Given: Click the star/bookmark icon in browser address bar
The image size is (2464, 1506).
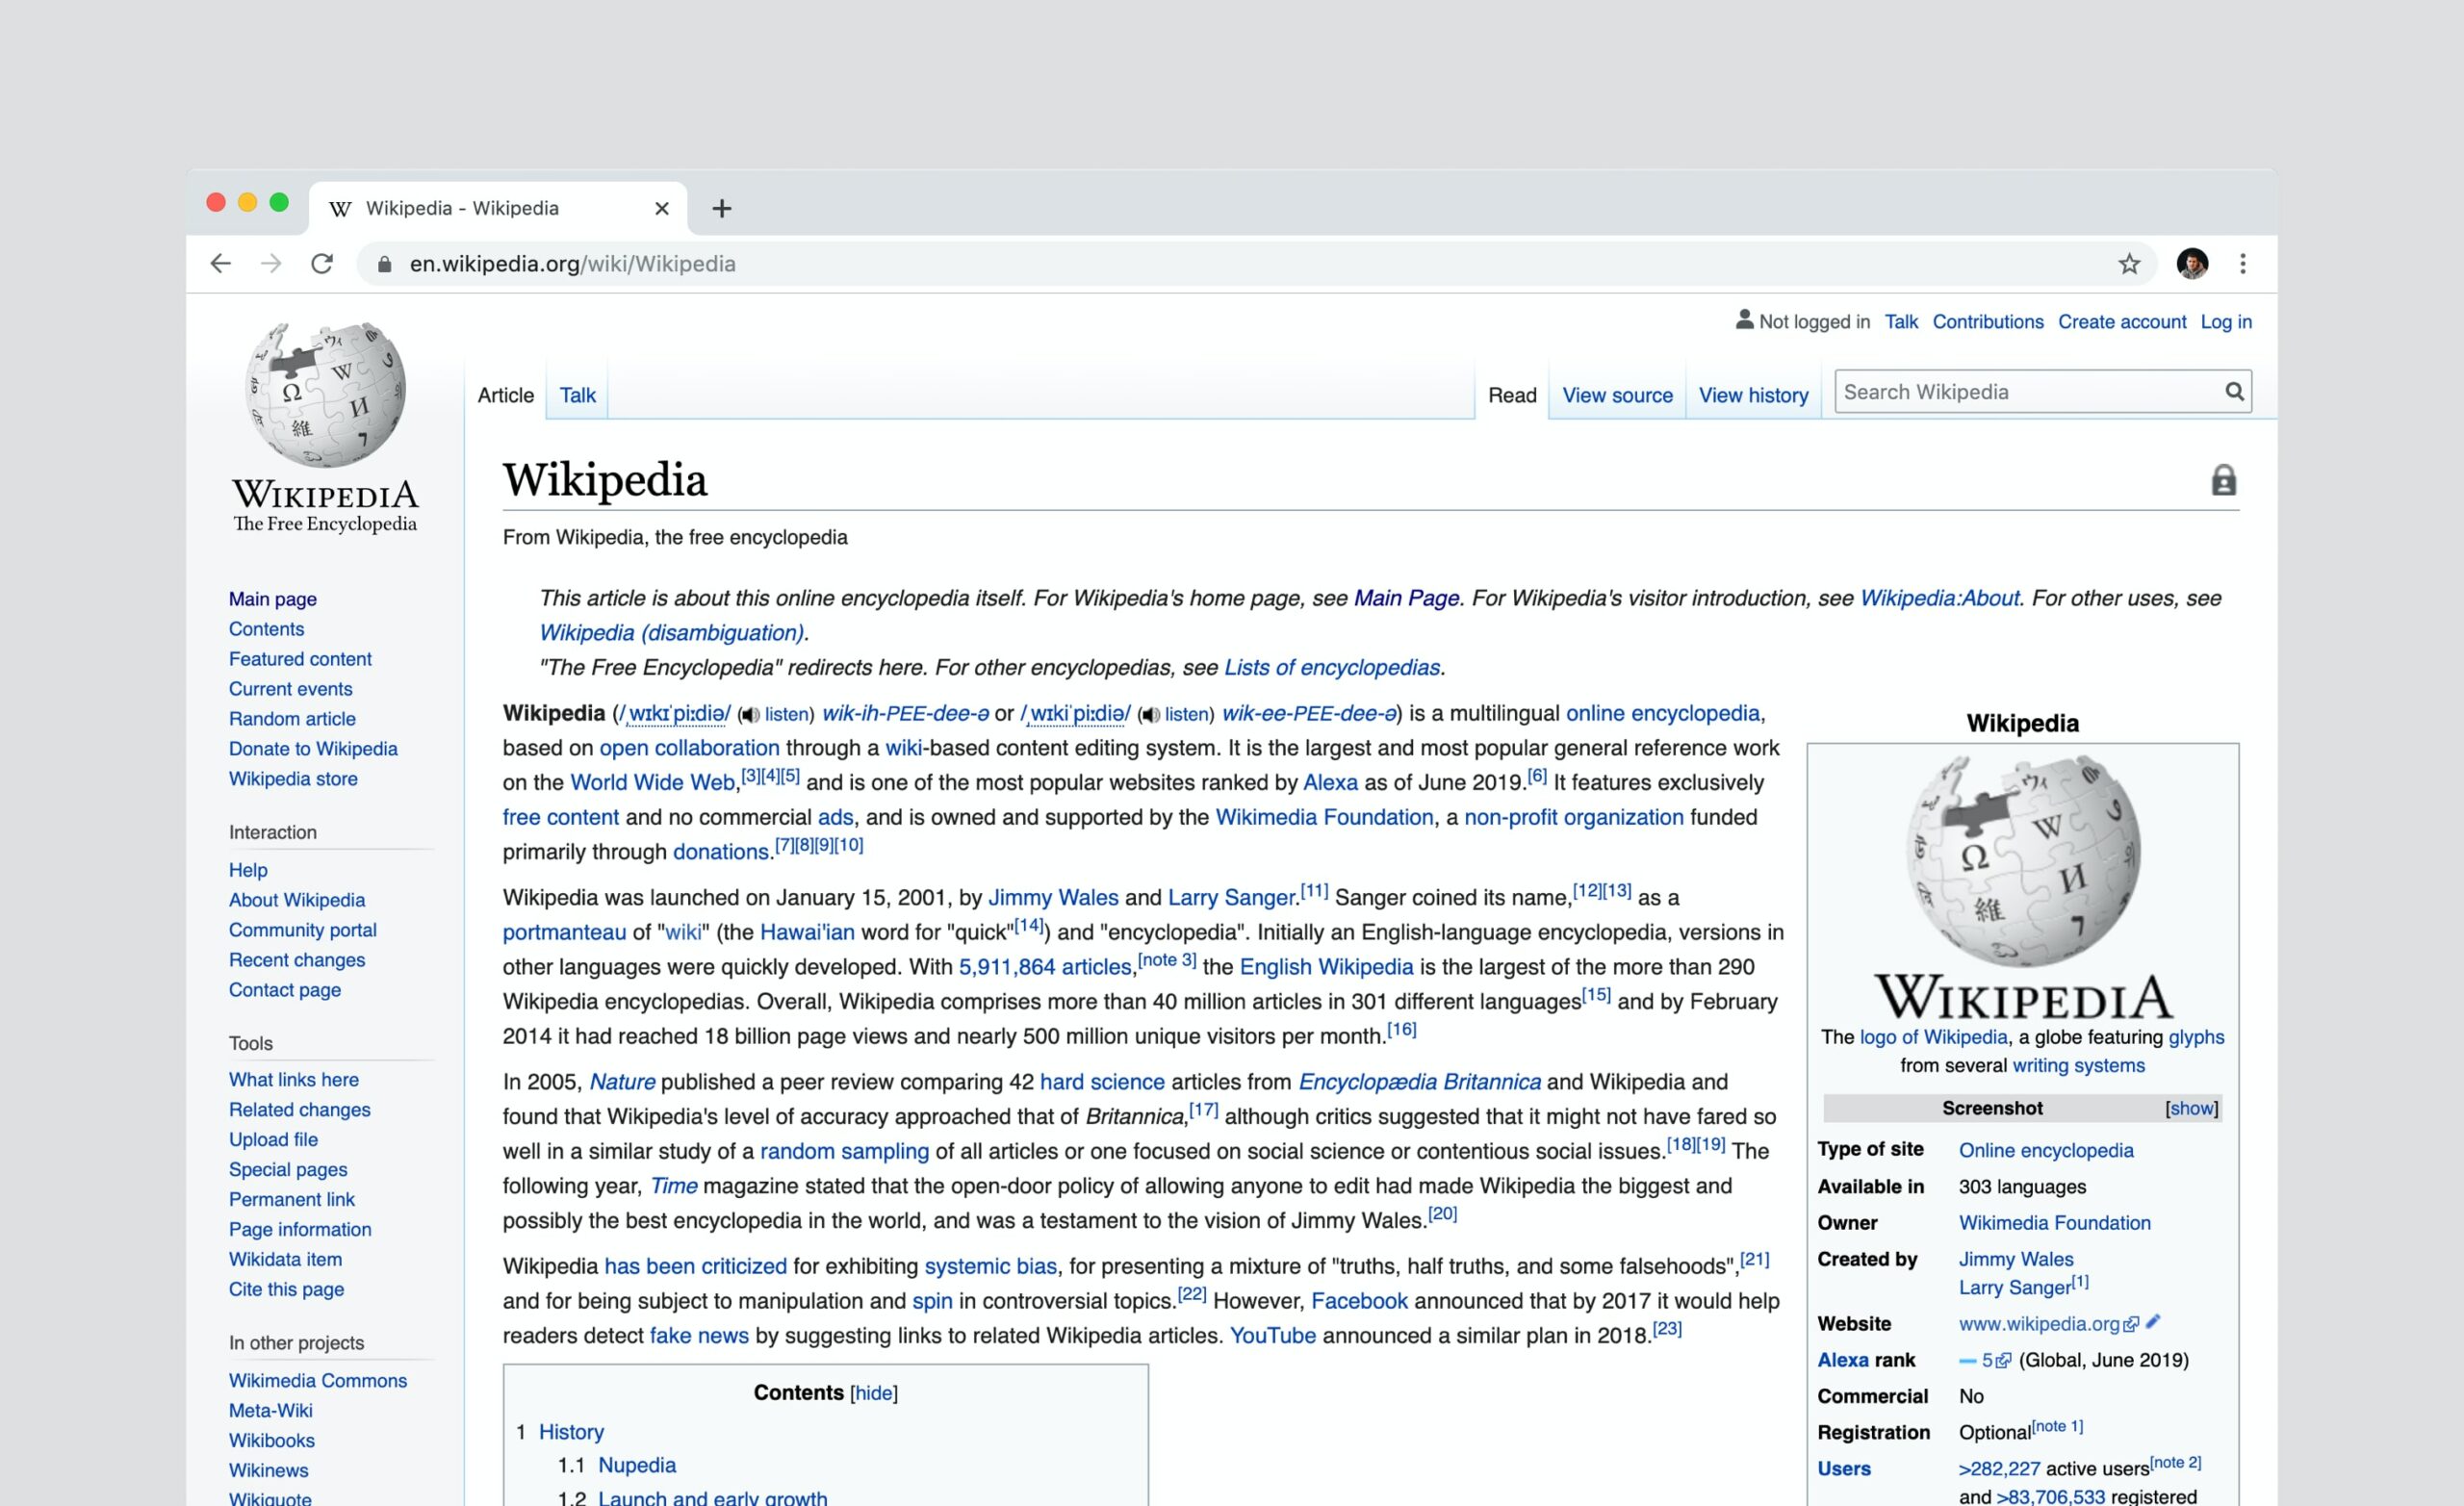Looking at the screenshot, I should point(2128,262).
